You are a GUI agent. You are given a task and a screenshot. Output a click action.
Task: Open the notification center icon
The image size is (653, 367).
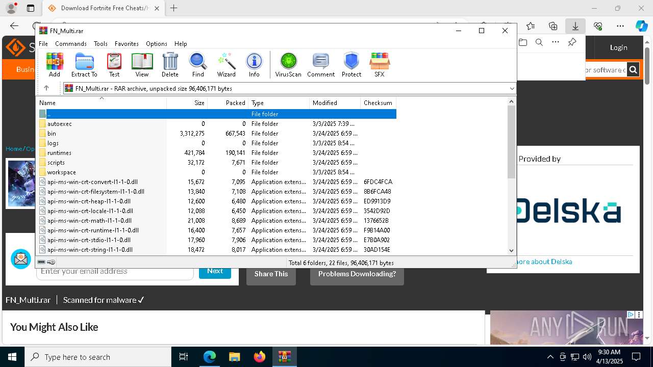[x=636, y=357]
